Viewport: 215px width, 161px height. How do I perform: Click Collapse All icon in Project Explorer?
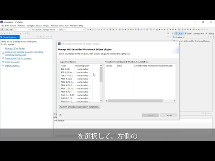point(39,37)
